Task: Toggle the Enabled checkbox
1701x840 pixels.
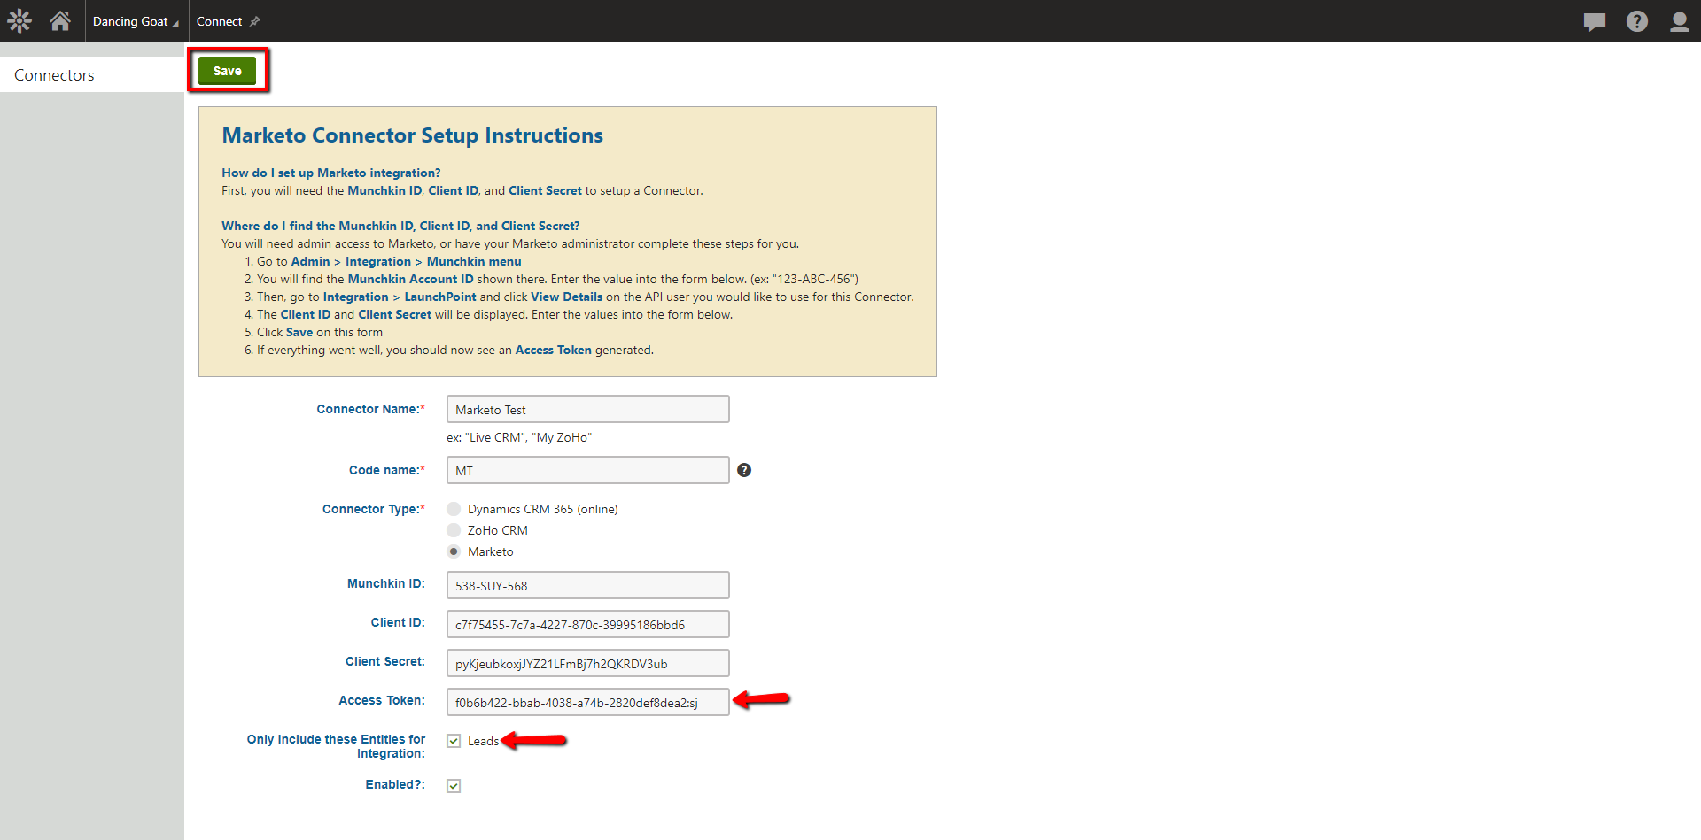Action: (454, 785)
